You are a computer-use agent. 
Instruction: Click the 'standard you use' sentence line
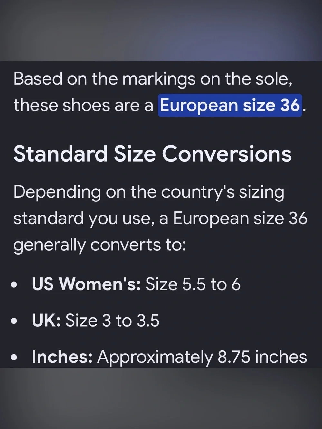(160, 219)
